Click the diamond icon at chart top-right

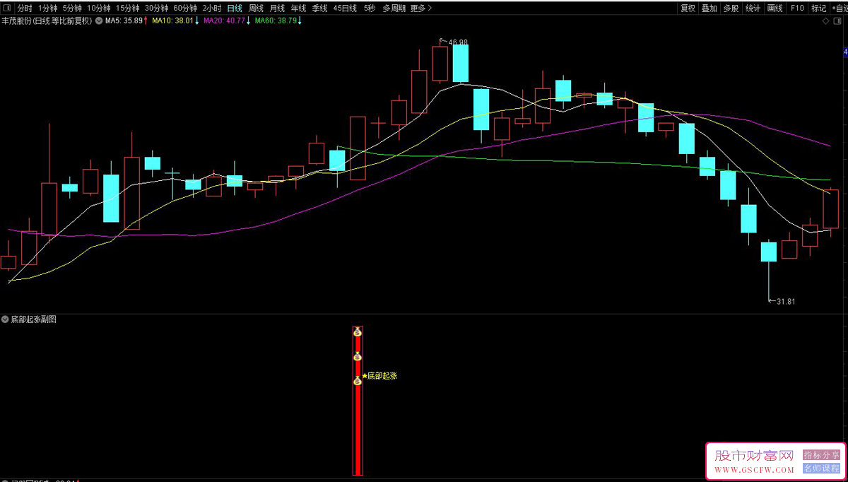click(825, 21)
